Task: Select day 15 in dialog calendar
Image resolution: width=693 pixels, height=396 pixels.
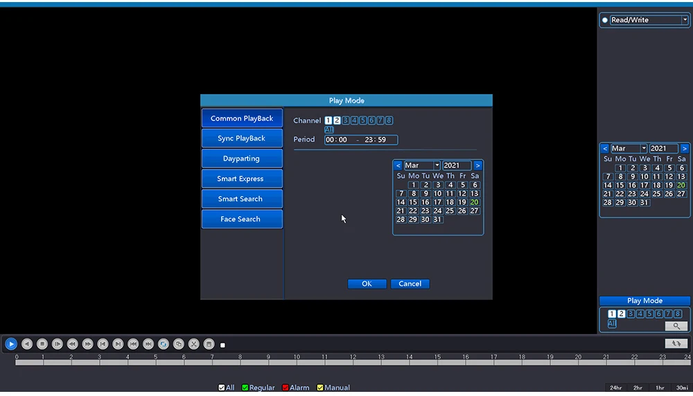Action: pos(413,202)
